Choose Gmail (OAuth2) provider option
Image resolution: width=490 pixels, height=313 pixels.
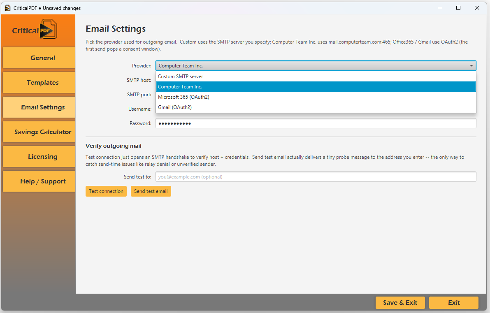(316, 107)
